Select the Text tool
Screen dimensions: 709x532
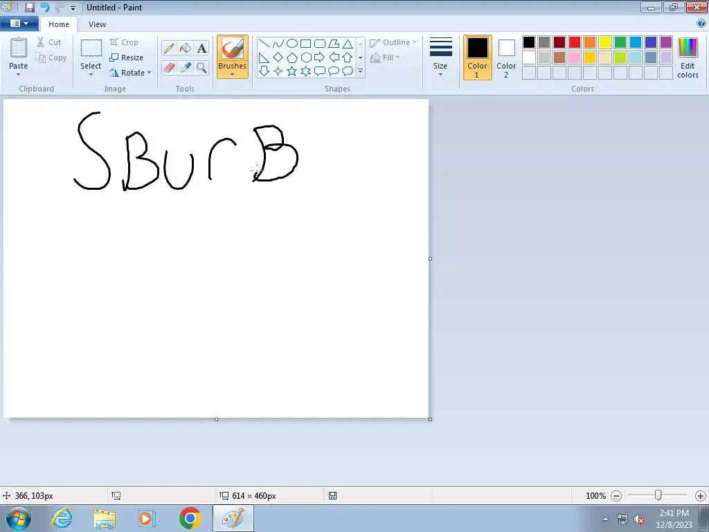pyautogui.click(x=201, y=48)
